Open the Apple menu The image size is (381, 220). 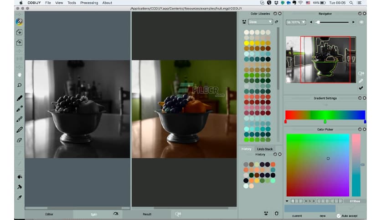21,3
